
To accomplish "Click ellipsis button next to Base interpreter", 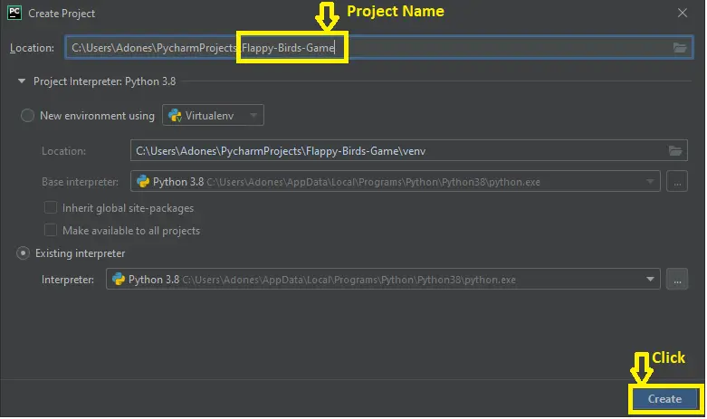I will (677, 181).
